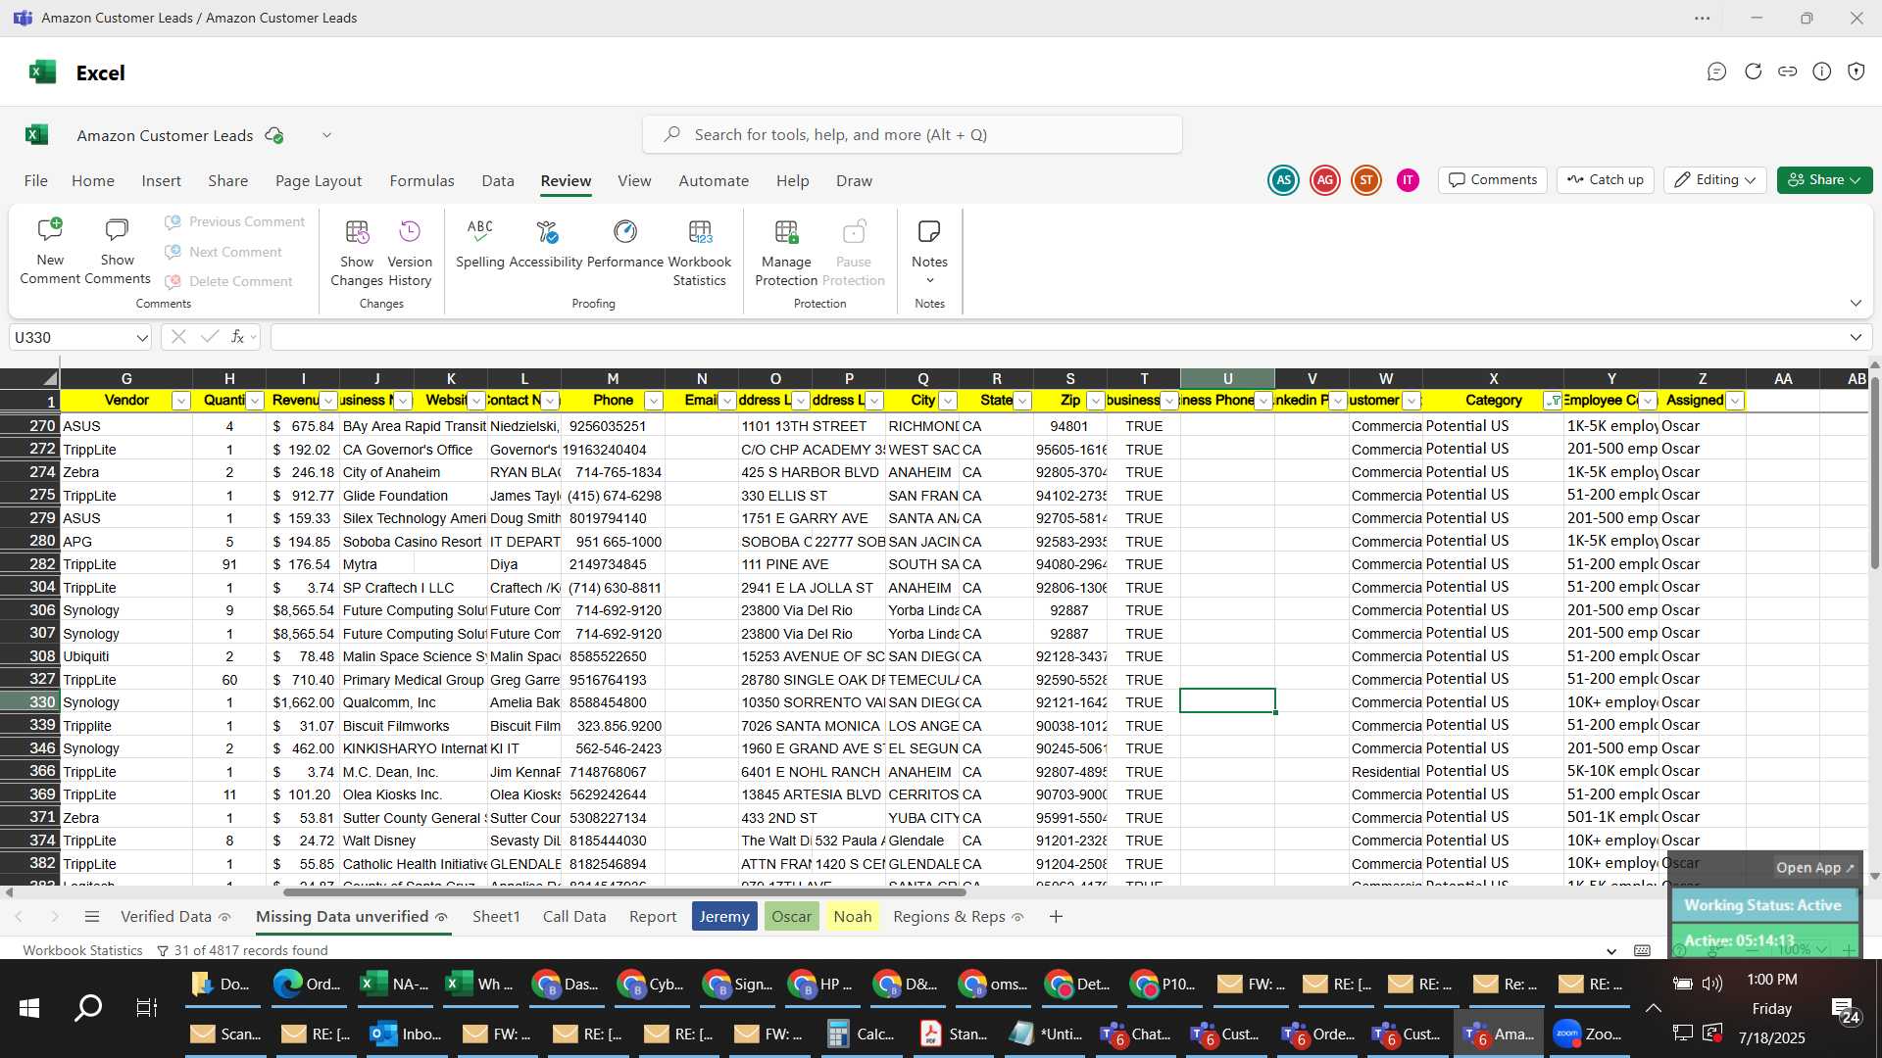Select row 330 header

click(x=30, y=702)
